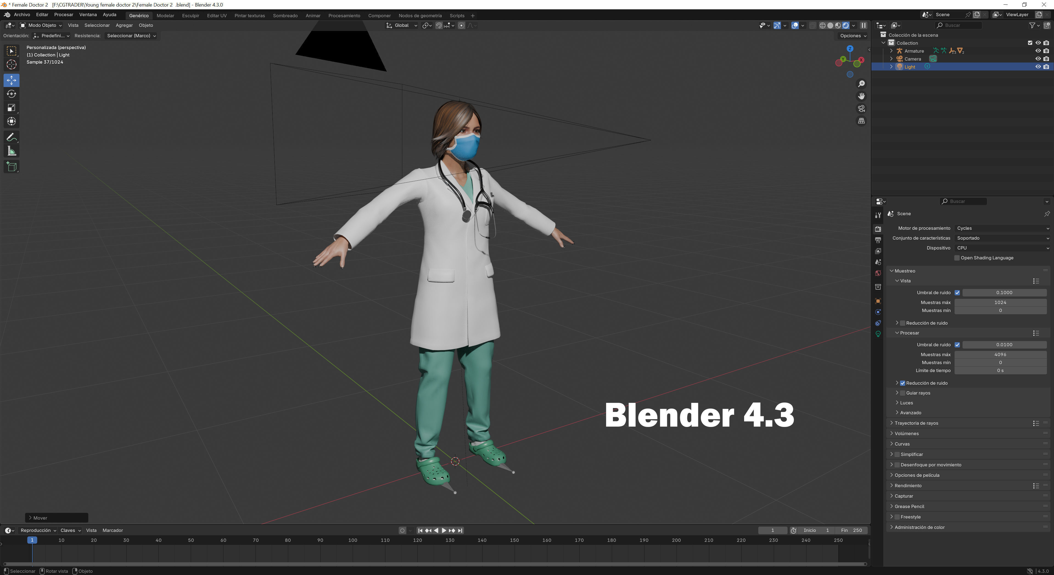
Task: Select the Add Cube tool
Action: (12, 167)
